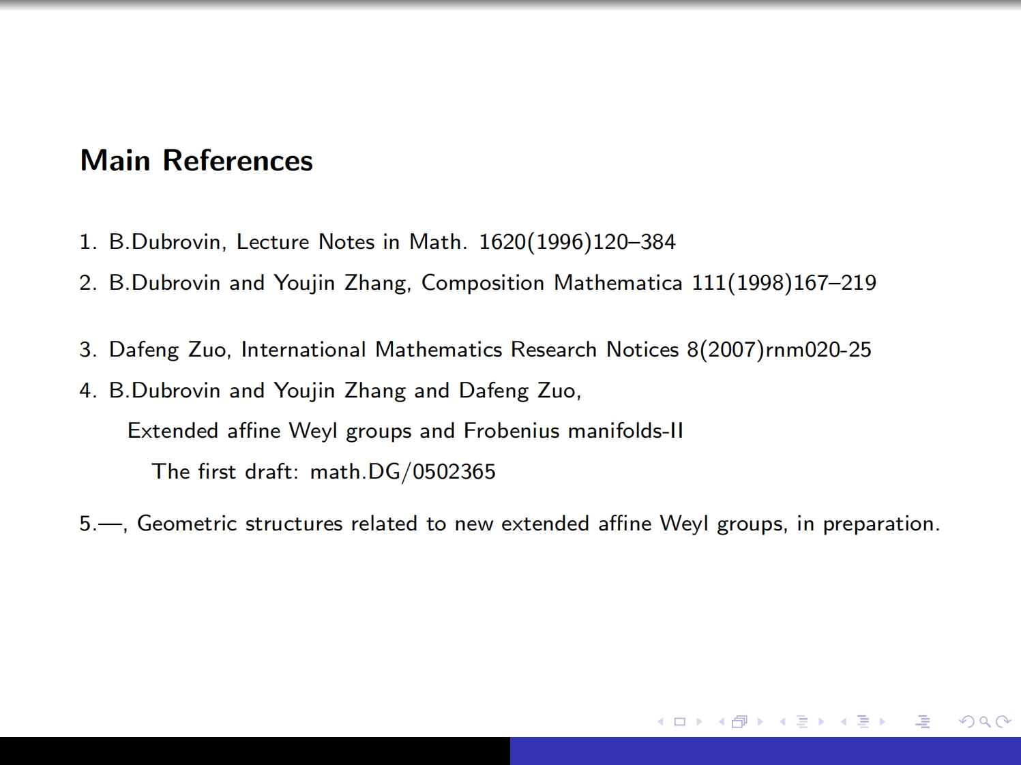Click the presentation outline icon
The height and width of the screenshot is (765, 1021).
pos(923,721)
